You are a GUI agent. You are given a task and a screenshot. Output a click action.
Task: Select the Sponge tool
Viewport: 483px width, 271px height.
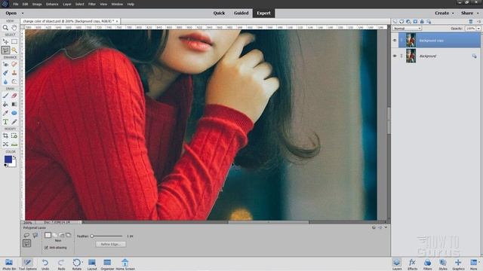[14, 81]
